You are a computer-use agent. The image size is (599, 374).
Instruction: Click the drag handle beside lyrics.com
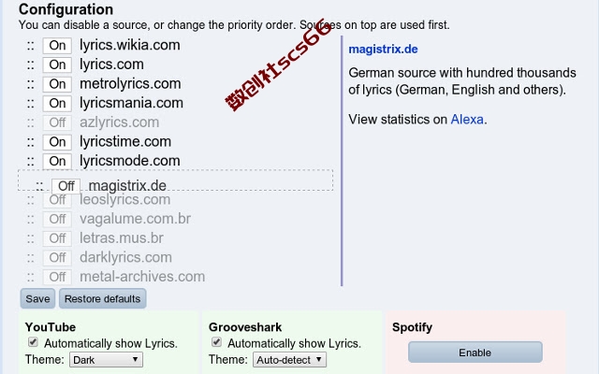tap(31, 65)
